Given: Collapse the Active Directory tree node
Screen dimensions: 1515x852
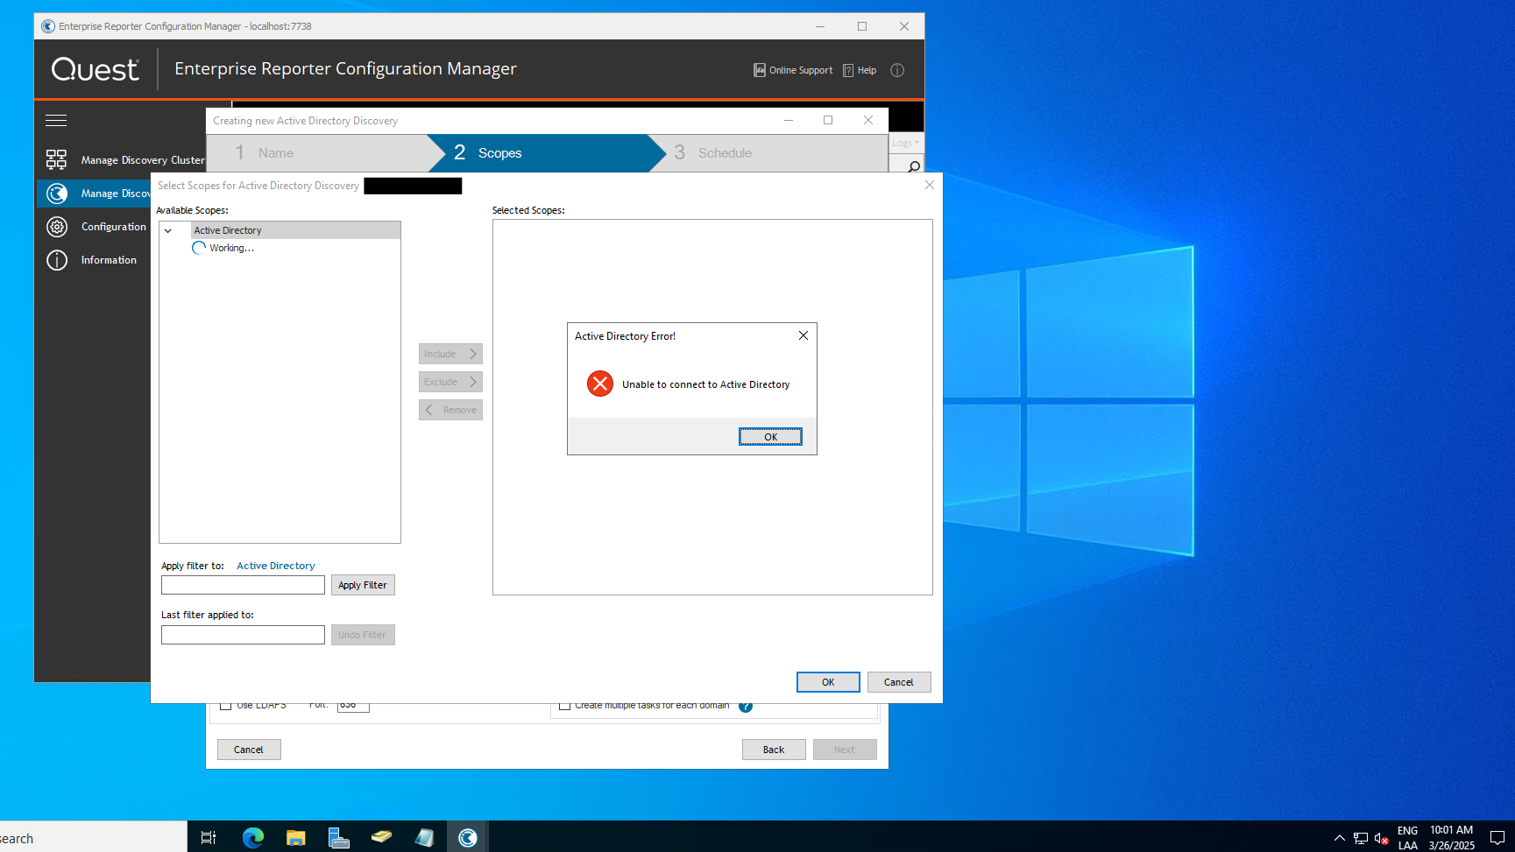Looking at the screenshot, I should click(x=168, y=230).
